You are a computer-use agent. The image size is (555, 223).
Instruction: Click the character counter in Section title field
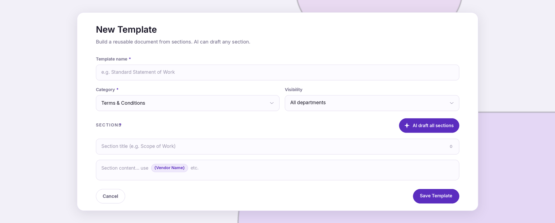(451, 147)
